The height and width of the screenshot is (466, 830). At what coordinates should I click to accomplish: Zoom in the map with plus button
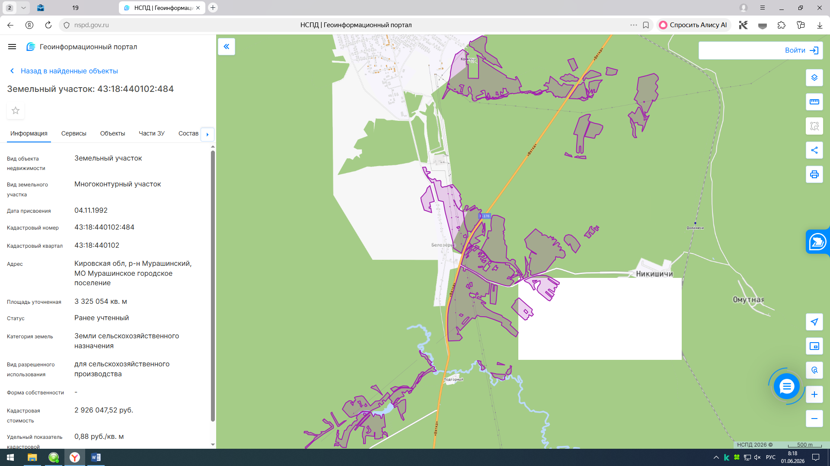(814, 394)
